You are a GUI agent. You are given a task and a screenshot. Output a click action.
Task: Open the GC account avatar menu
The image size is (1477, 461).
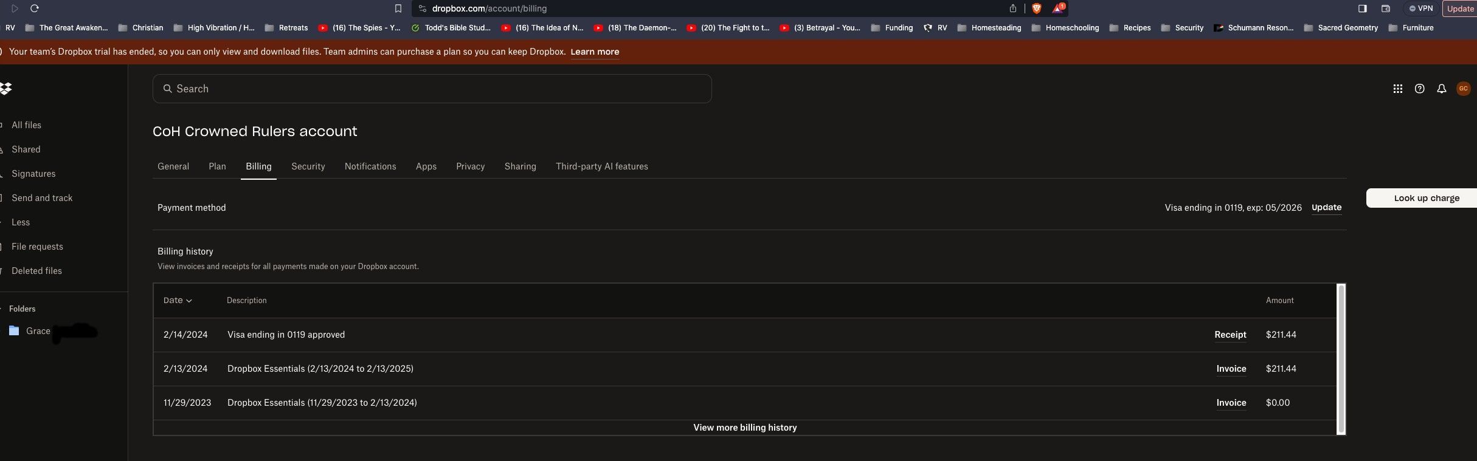(1463, 89)
